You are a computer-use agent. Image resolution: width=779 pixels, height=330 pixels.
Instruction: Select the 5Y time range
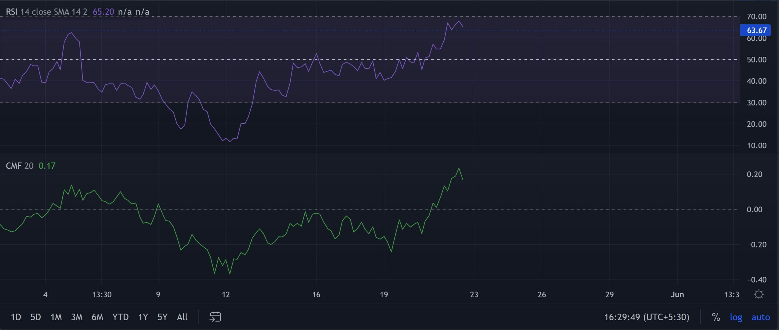pos(162,317)
